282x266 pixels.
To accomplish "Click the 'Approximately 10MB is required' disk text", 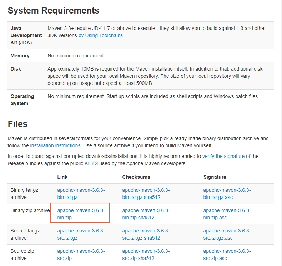I will click(x=155, y=76).
